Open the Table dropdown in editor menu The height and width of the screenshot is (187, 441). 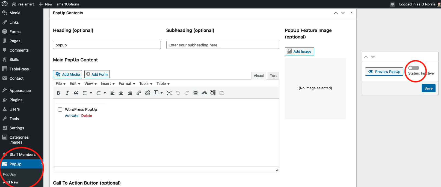[x=163, y=84]
